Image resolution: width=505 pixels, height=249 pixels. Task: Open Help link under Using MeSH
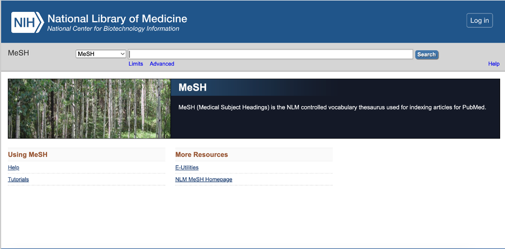[x=13, y=167]
